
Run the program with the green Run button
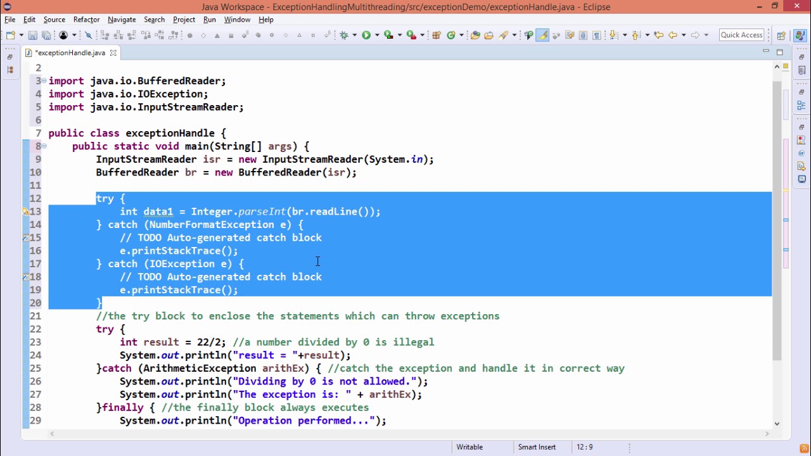[366, 35]
